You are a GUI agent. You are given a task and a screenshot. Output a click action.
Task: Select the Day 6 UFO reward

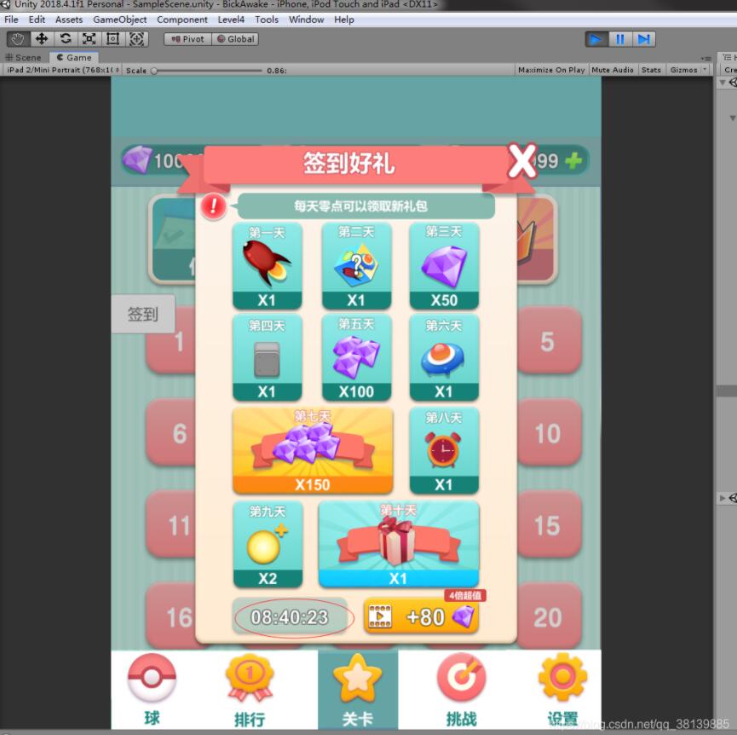[x=444, y=358]
